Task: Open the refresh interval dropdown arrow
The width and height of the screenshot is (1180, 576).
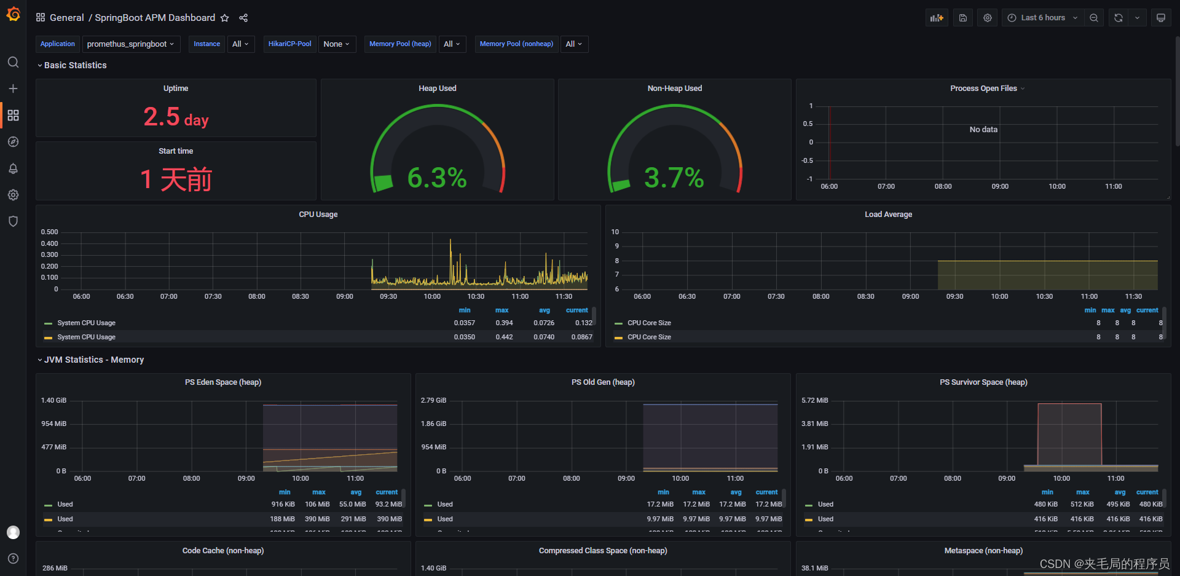Action: tap(1138, 18)
